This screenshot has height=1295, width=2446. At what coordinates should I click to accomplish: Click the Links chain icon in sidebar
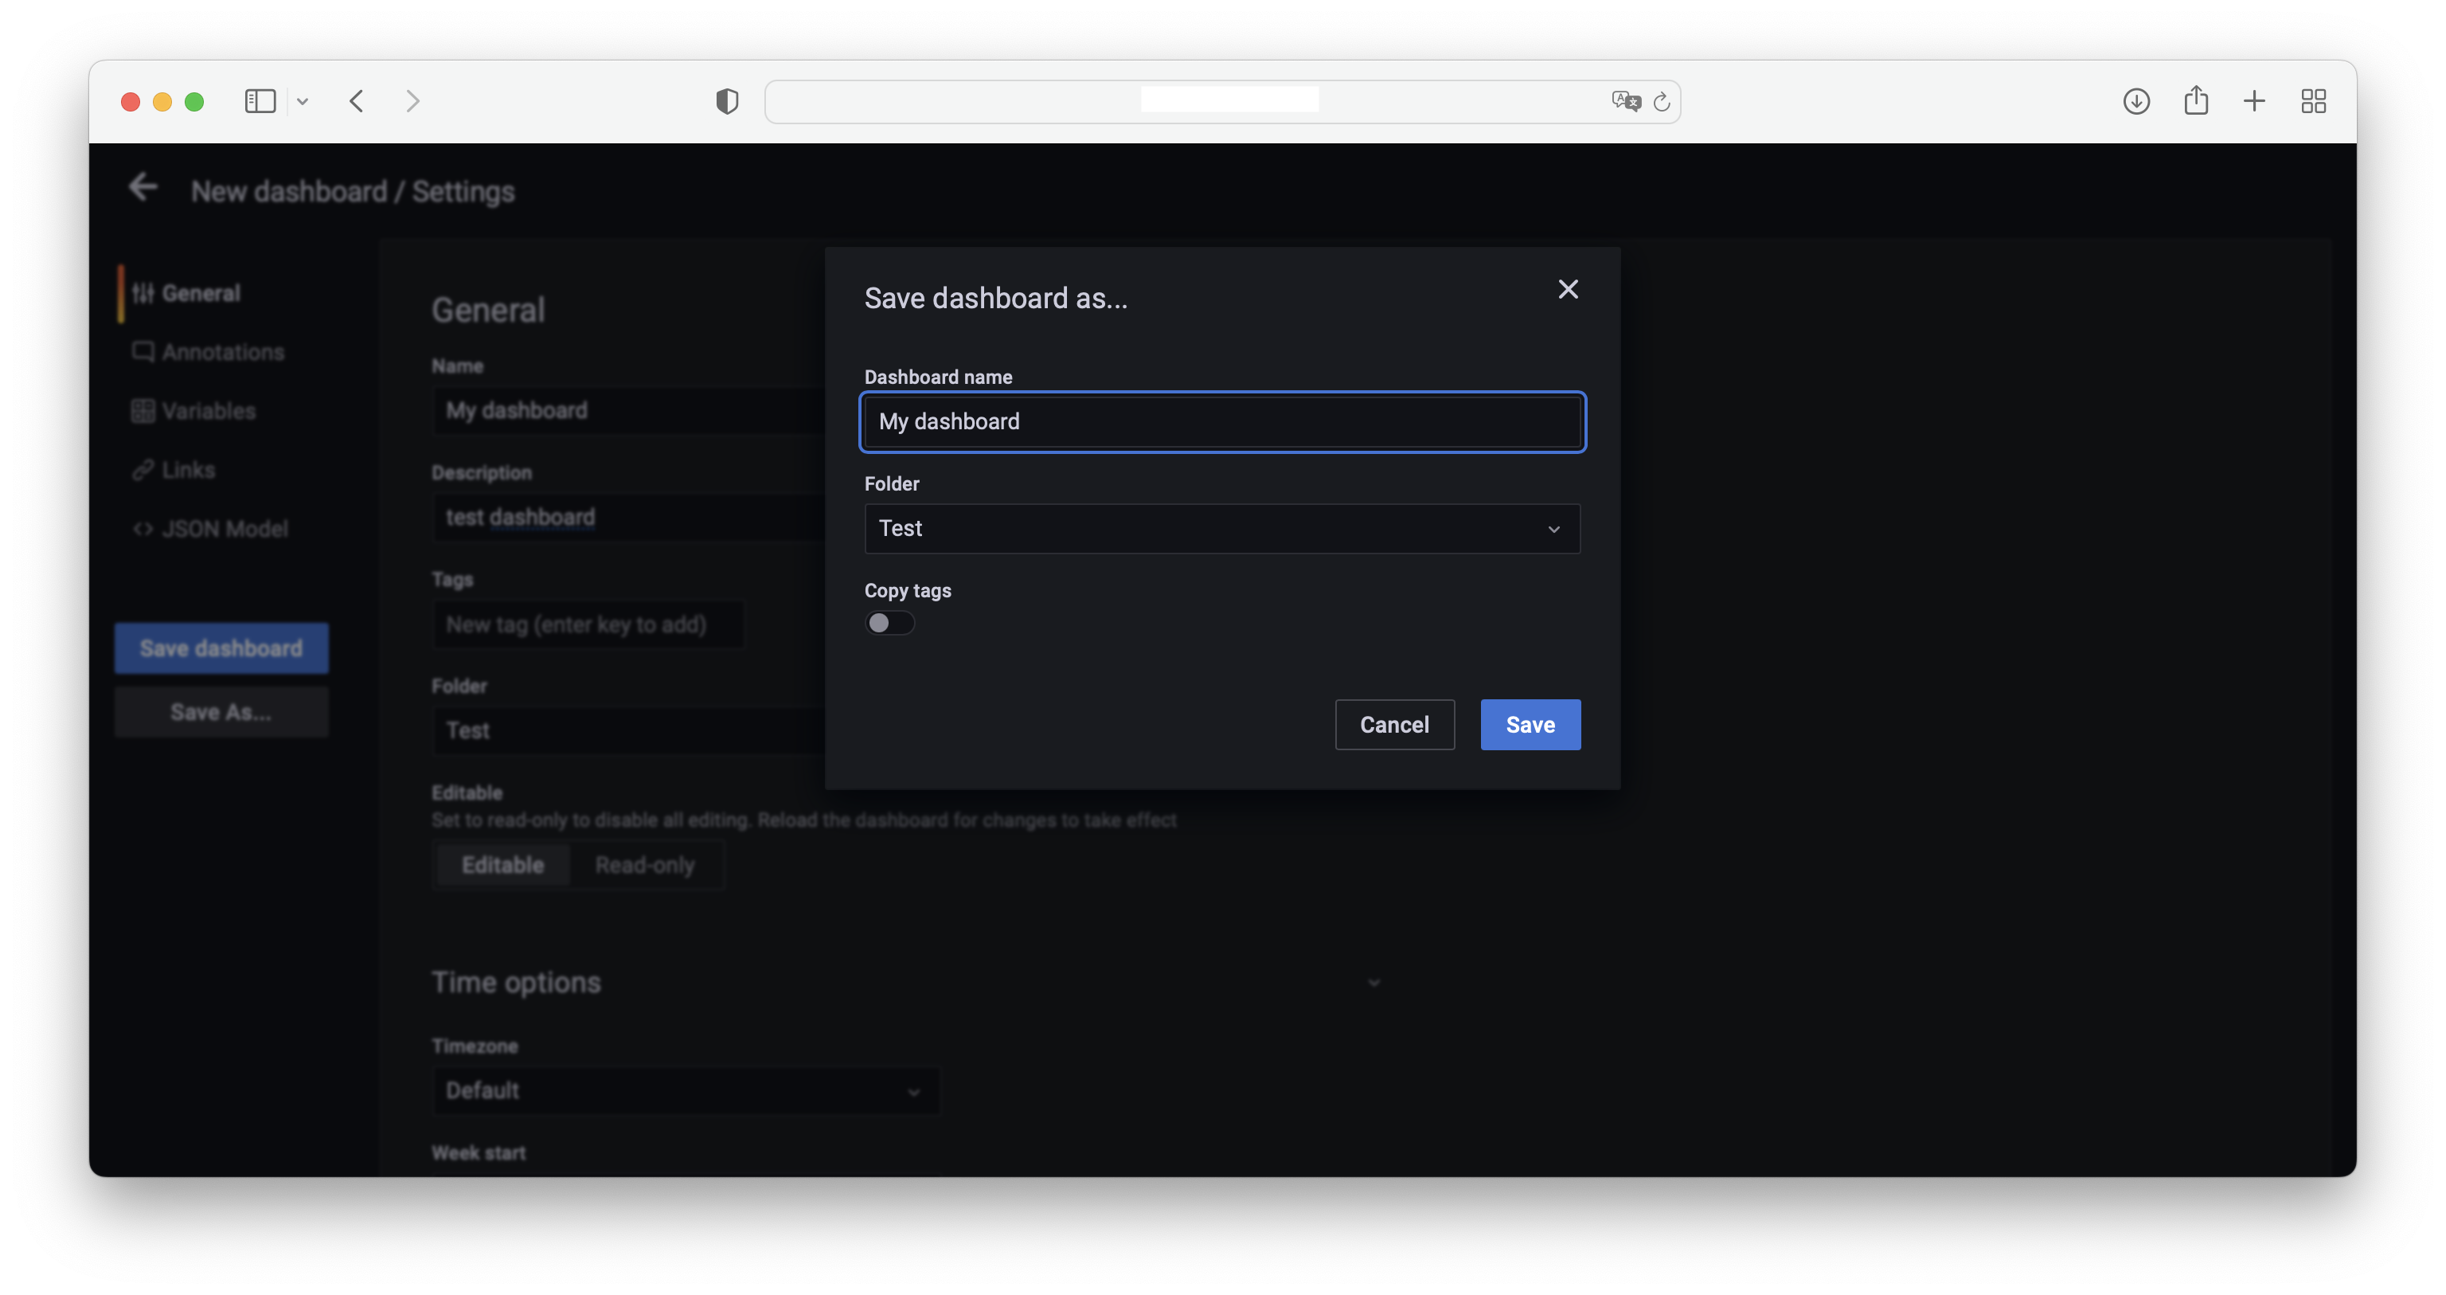(143, 471)
